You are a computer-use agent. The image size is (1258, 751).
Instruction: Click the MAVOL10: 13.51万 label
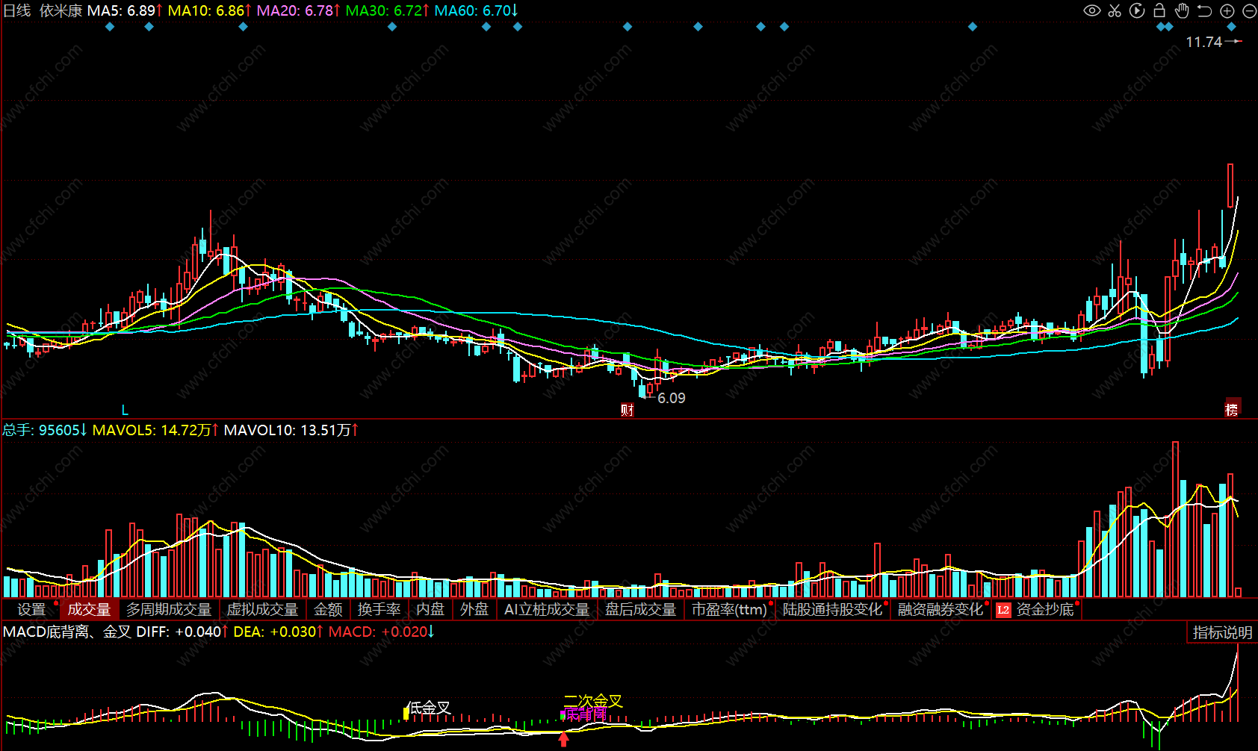[x=291, y=430]
